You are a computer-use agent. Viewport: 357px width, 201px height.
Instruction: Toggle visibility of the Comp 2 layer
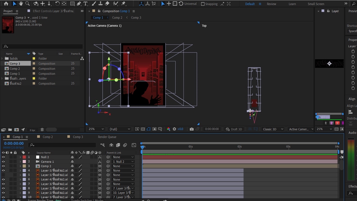click(3, 166)
